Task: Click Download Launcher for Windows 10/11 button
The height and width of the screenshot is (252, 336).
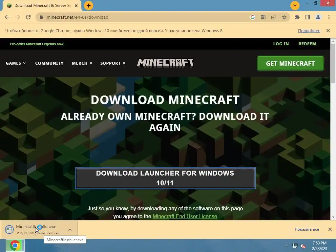Action: pyautogui.click(x=165, y=178)
